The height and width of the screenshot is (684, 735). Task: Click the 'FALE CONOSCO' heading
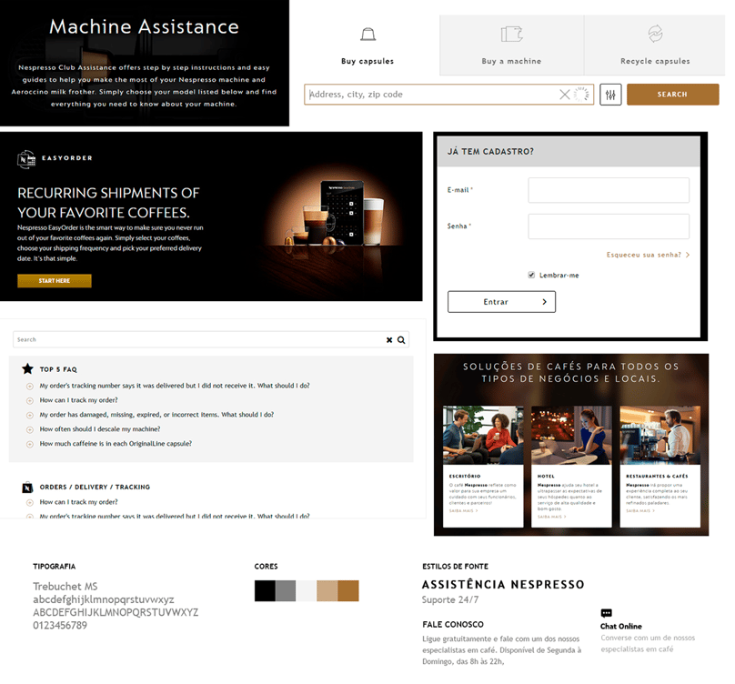point(453,625)
